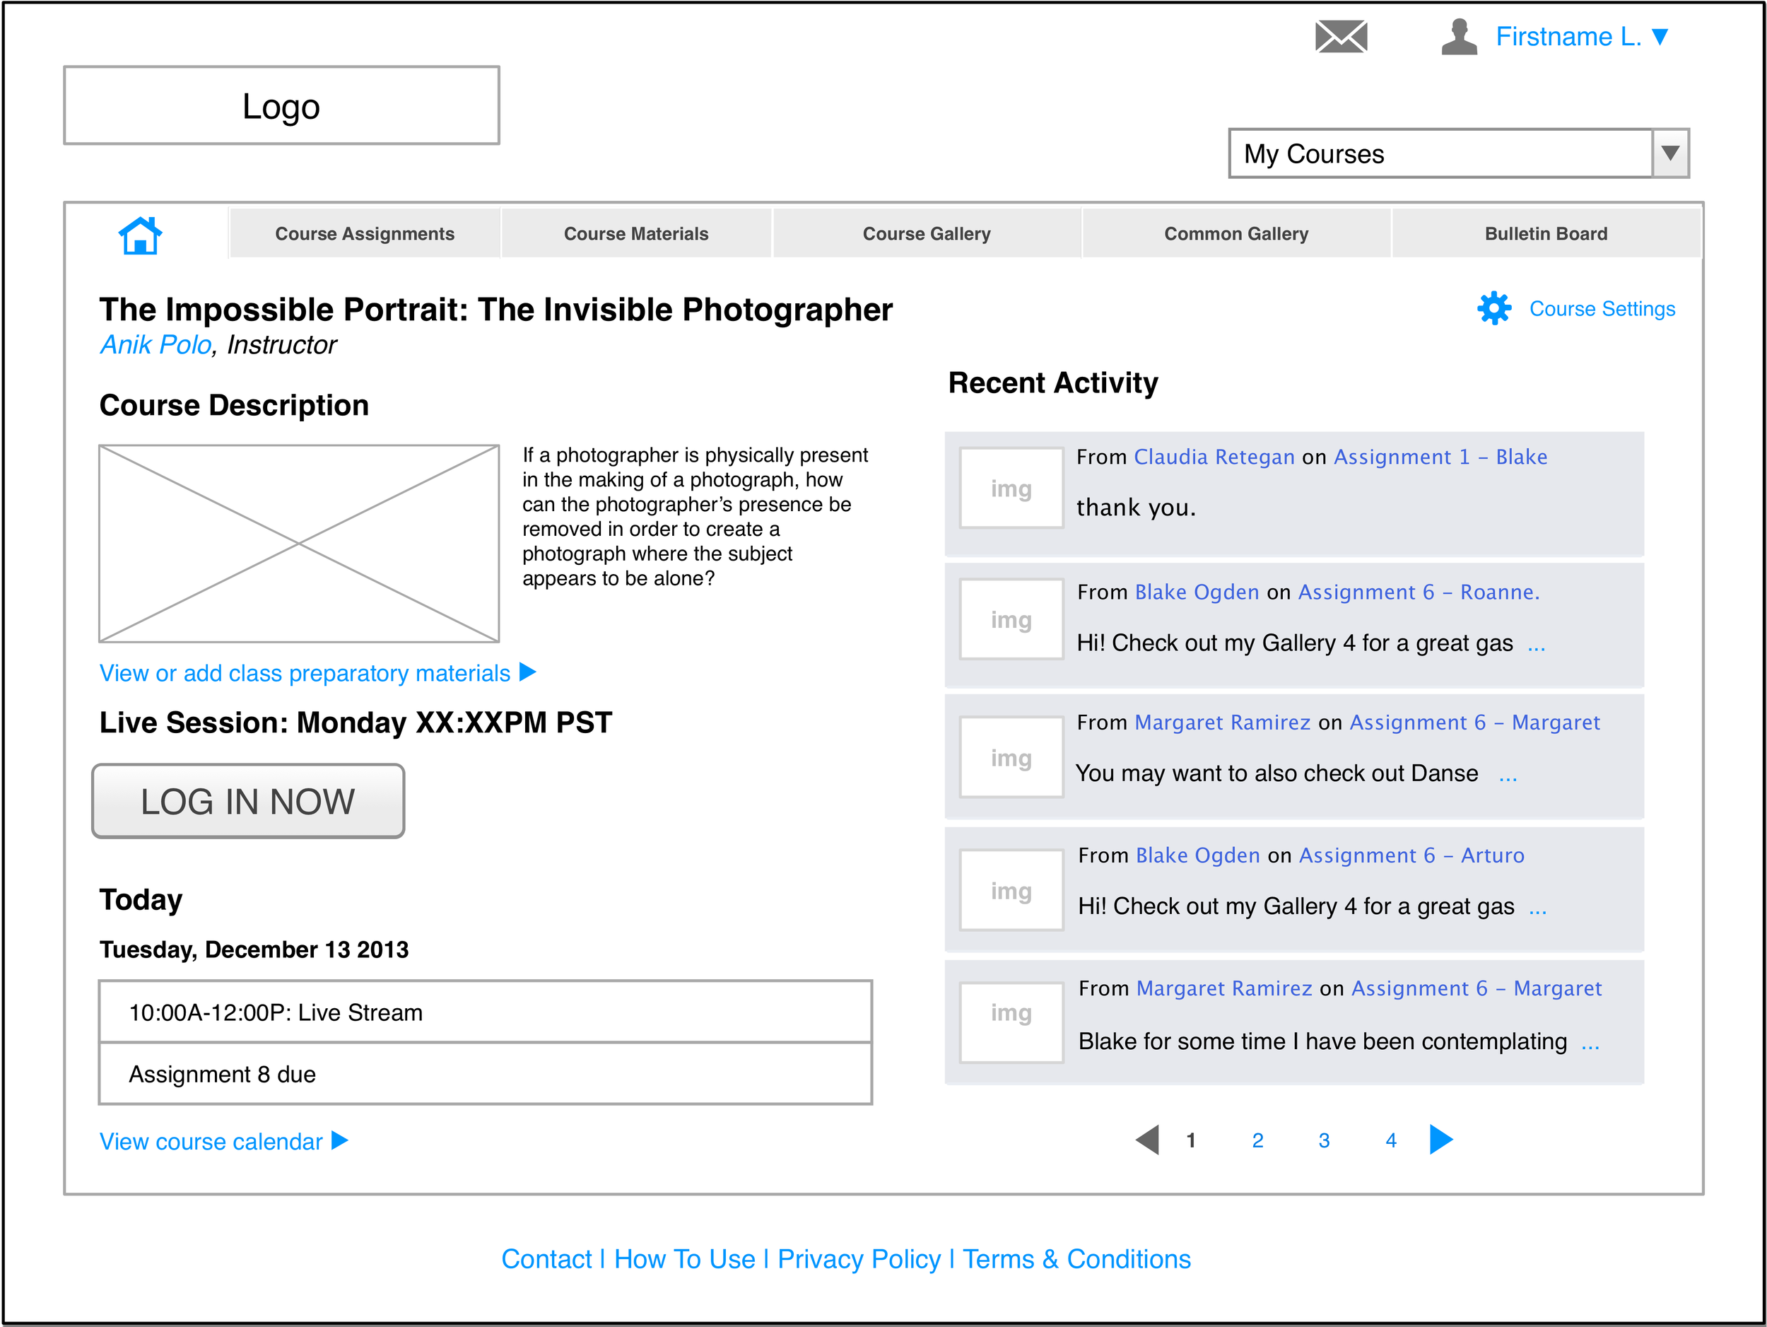Click arrow beside View course calendar
The image size is (1767, 1327).
click(339, 1140)
